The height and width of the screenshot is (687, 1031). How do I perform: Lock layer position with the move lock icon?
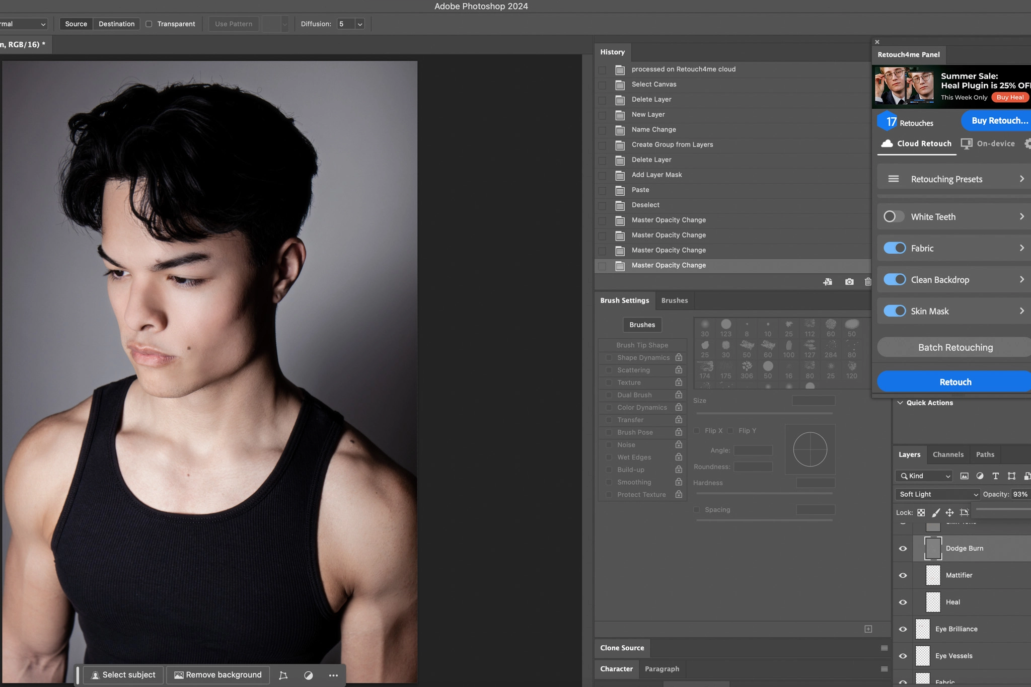tap(950, 512)
